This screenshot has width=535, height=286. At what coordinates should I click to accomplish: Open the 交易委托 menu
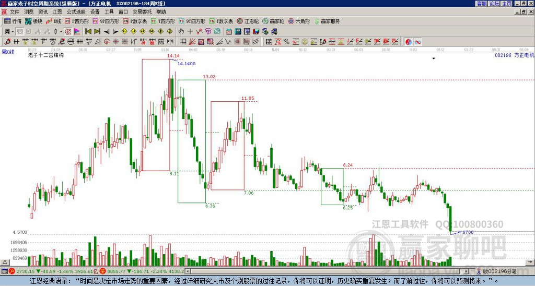tap(142, 12)
